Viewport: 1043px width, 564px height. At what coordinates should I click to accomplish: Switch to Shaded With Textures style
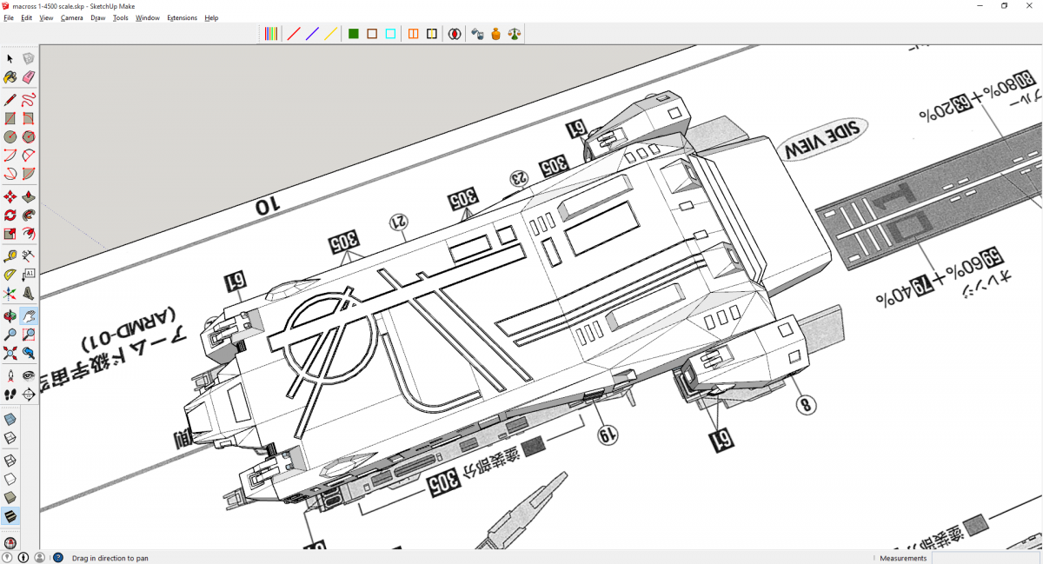tap(10, 516)
